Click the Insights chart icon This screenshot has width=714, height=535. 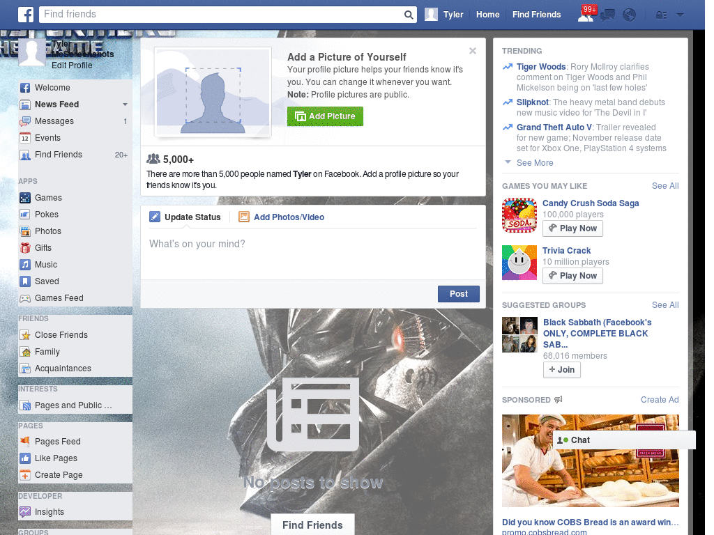coord(25,512)
